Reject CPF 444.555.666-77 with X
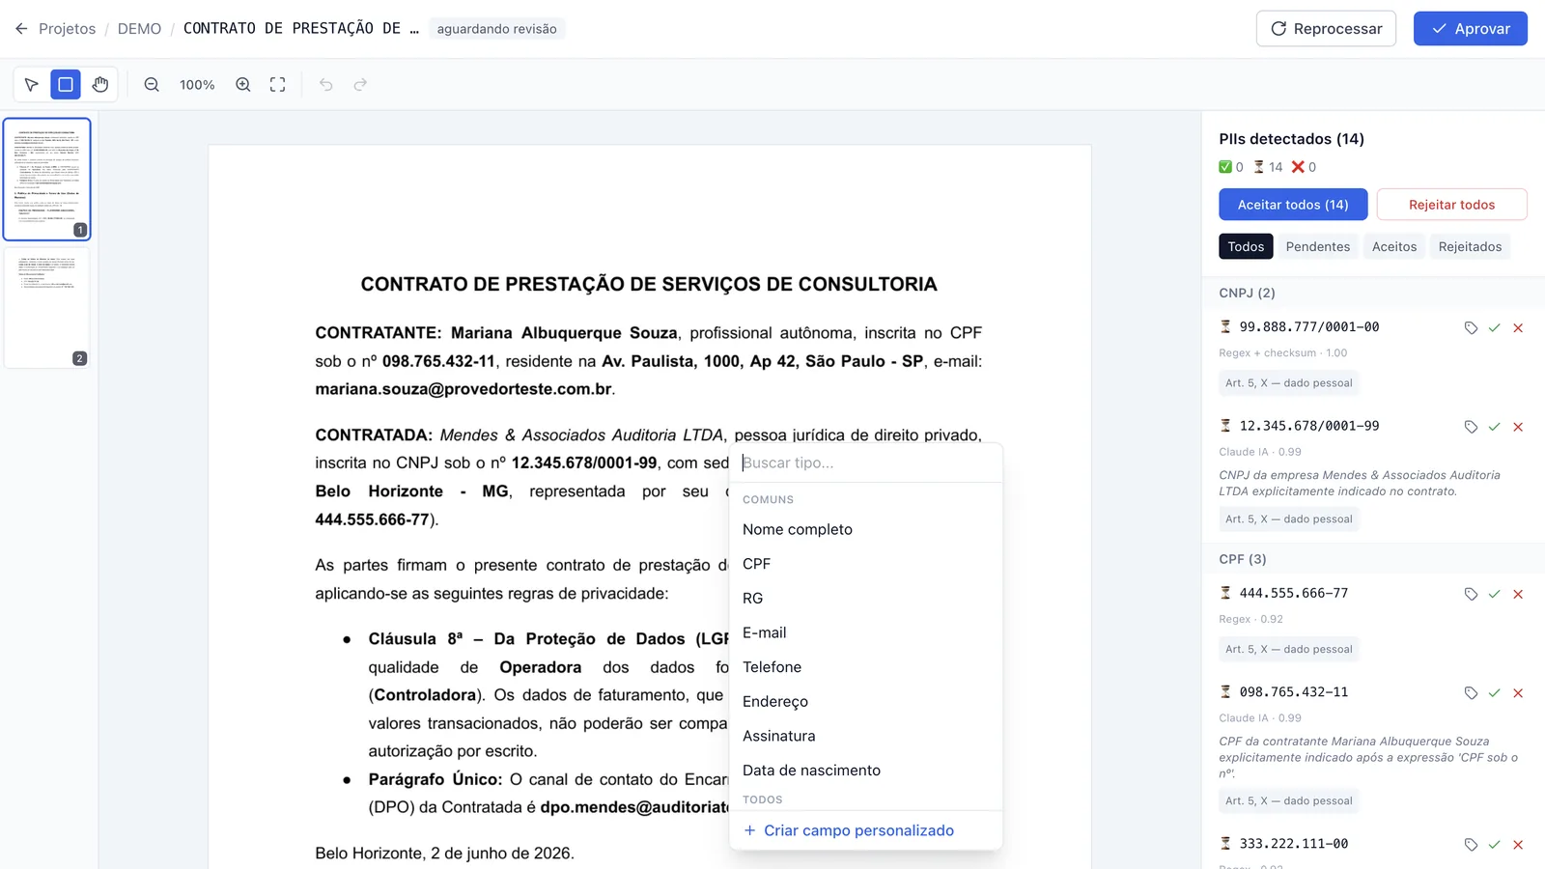1545x869 pixels. pyautogui.click(x=1518, y=595)
